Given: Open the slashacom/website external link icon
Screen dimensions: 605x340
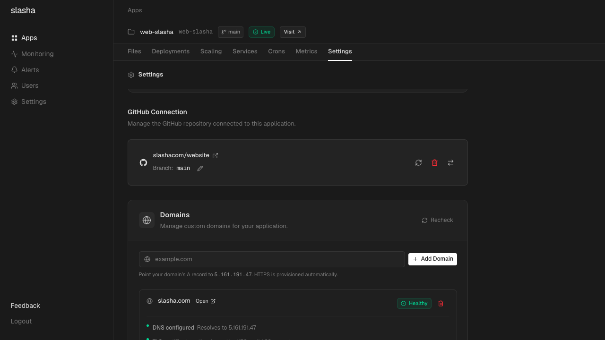Looking at the screenshot, I should pos(216,155).
